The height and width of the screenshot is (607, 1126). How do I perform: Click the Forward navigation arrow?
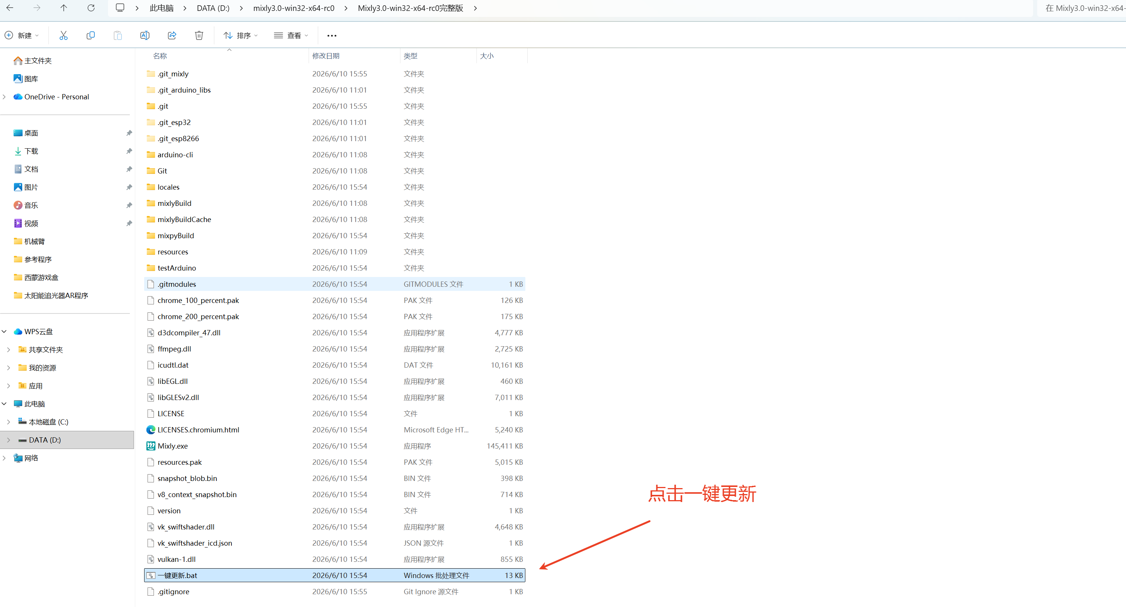(37, 8)
